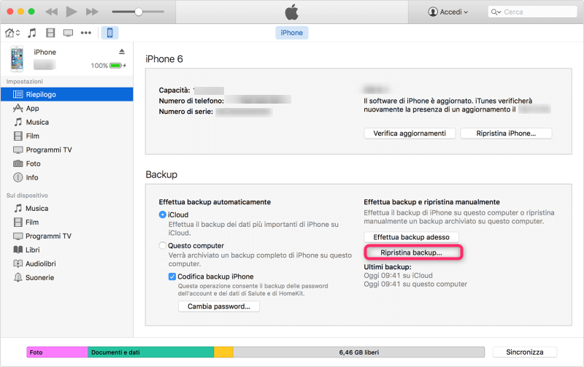Click the Ripristina backup... button
Viewport: 584px width, 367px height.
coord(413,252)
